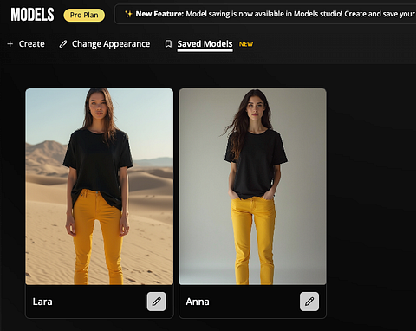Click the Anna name label
The image size is (416, 331).
coord(198,302)
